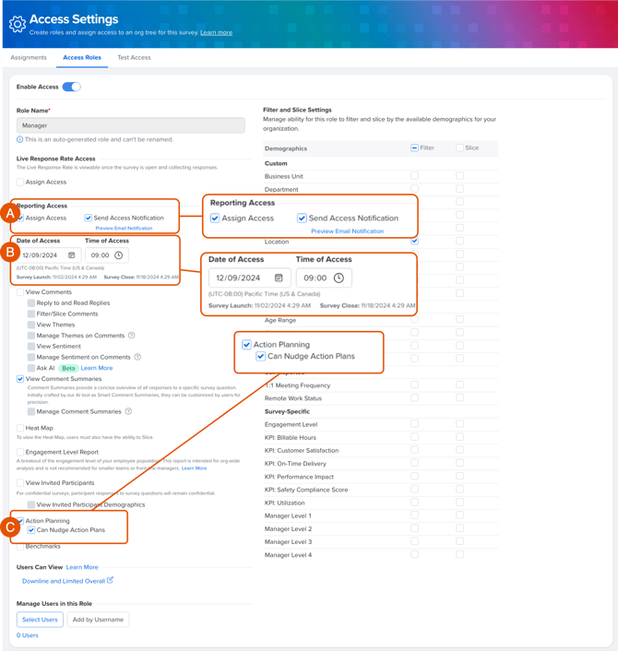Click the clock icon in the main form's time field
This screenshot has height=651, width=618.
tap(118, 255)
